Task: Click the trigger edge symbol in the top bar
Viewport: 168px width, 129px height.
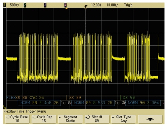Action: point(86,6)
